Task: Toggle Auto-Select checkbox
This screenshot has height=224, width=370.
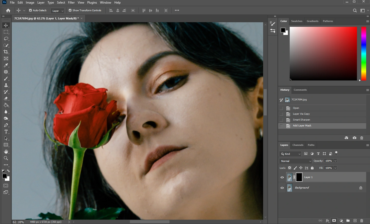Action: 30,10
